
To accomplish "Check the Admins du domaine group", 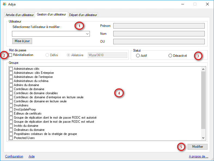I will pos(11,85).
